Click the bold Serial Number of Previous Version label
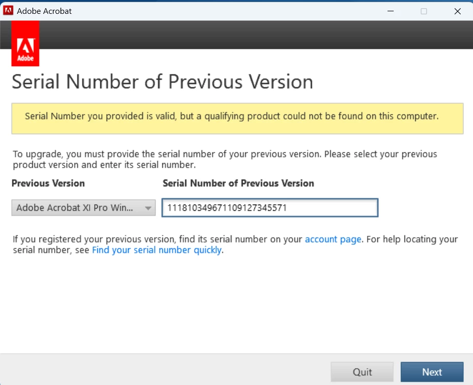 [239, 183]
